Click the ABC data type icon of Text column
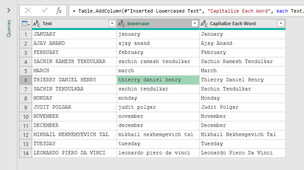 [37, 23]
